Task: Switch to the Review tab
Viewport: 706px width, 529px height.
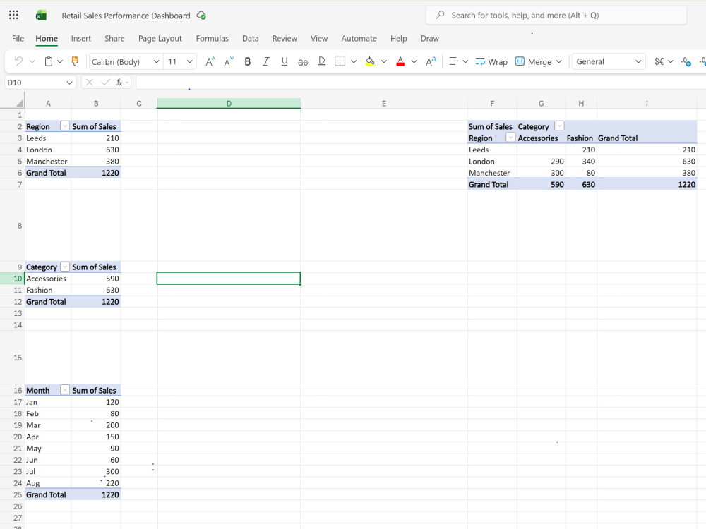Action: point(285,39)
